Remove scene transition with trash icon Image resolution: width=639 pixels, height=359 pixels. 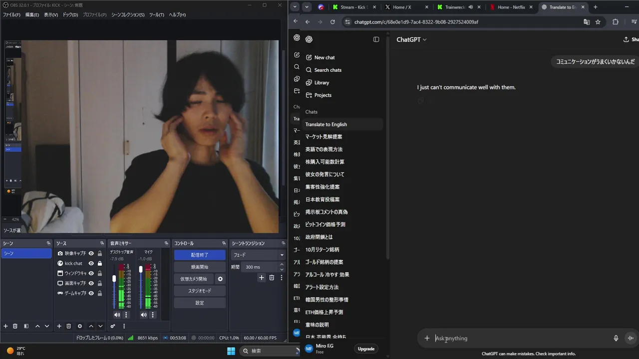tap(272, 278)
